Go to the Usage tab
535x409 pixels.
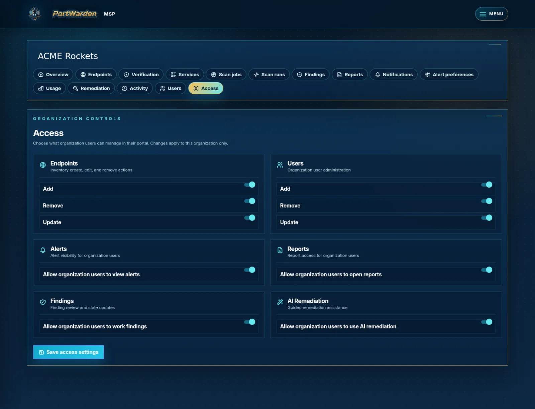pos(49,88)
